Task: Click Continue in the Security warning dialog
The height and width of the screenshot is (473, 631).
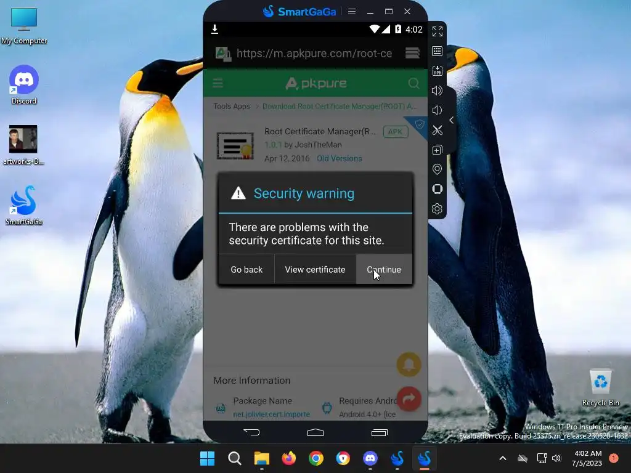Action: click(385, 269)
